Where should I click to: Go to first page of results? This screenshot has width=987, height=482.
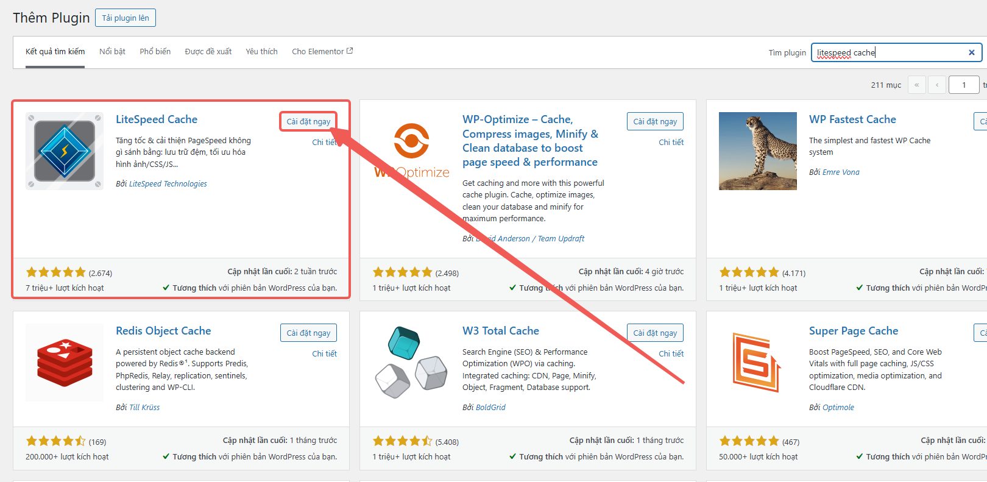coord(916,85)
